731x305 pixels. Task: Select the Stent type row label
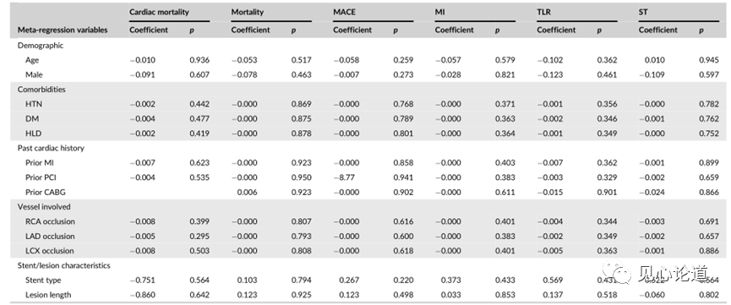pyautogui.click(x=43, y=280)
